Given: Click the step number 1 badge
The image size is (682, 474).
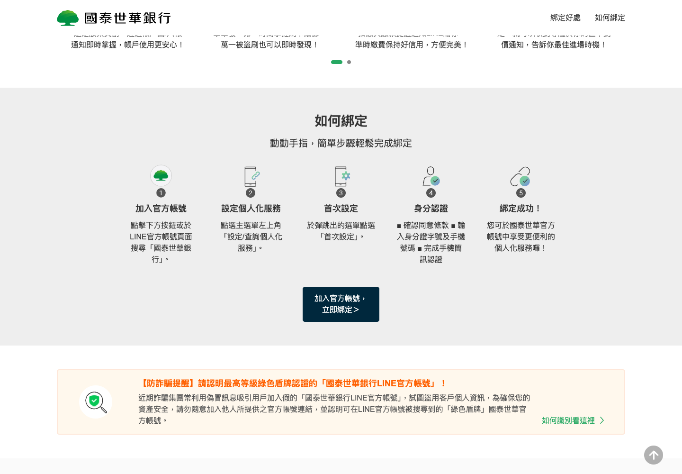Looking at the screenshot, I should pos(161,193).
